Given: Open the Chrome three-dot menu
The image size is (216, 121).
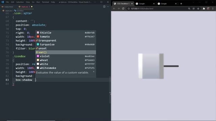Looking at the screenshot, I should [x=213, y=8].
